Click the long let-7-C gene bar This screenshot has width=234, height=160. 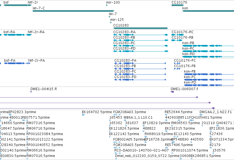point(74,11)
